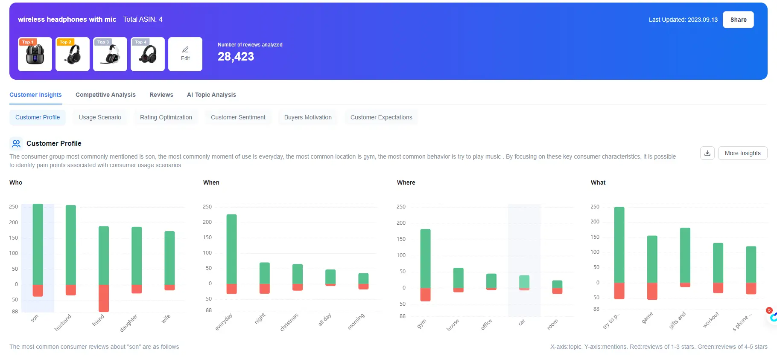Click the gym bar in Where chart
The height and width of the screenshot is (359, 777).
[x=425, y=265]
